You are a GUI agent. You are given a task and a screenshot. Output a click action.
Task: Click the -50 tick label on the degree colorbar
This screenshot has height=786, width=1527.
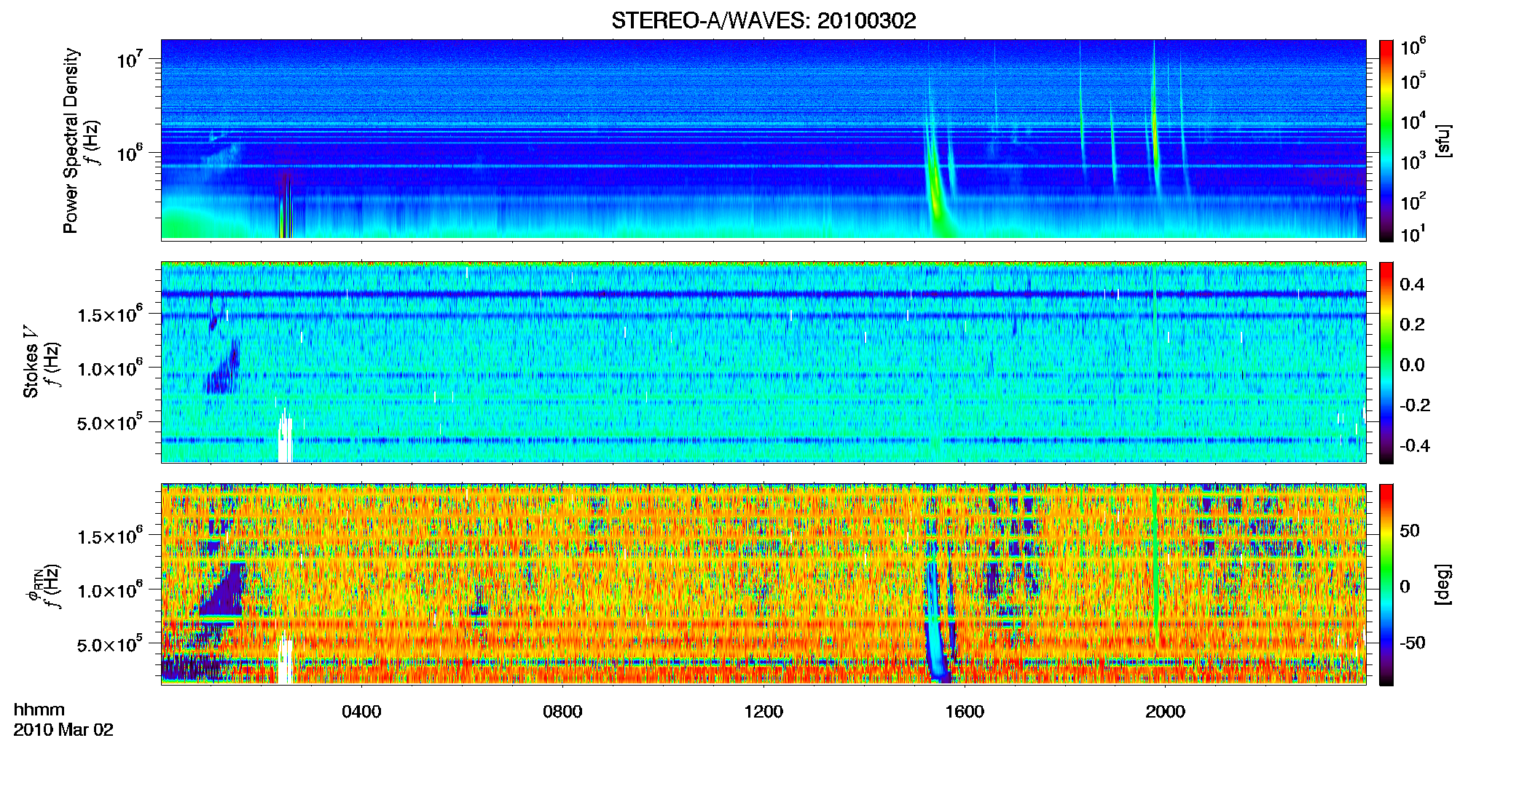(x=1413, y=643)
